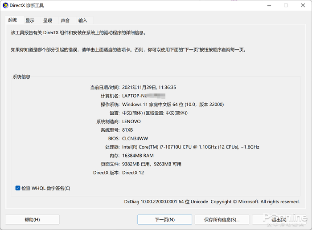Click the 16384MB RAM 内存 value
This screenshot has height=230, width=312.
coord(138,155)
